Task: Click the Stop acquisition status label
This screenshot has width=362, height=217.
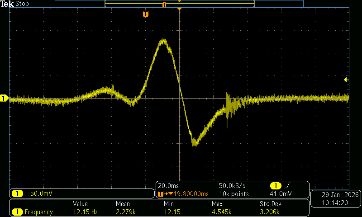Action: [x=22, y=4]
